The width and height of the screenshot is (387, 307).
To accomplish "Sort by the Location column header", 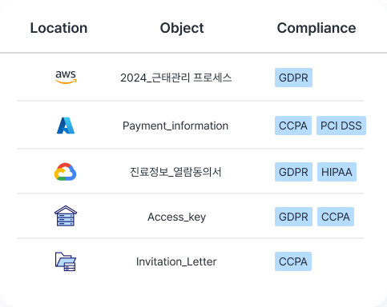I will 58,28.
